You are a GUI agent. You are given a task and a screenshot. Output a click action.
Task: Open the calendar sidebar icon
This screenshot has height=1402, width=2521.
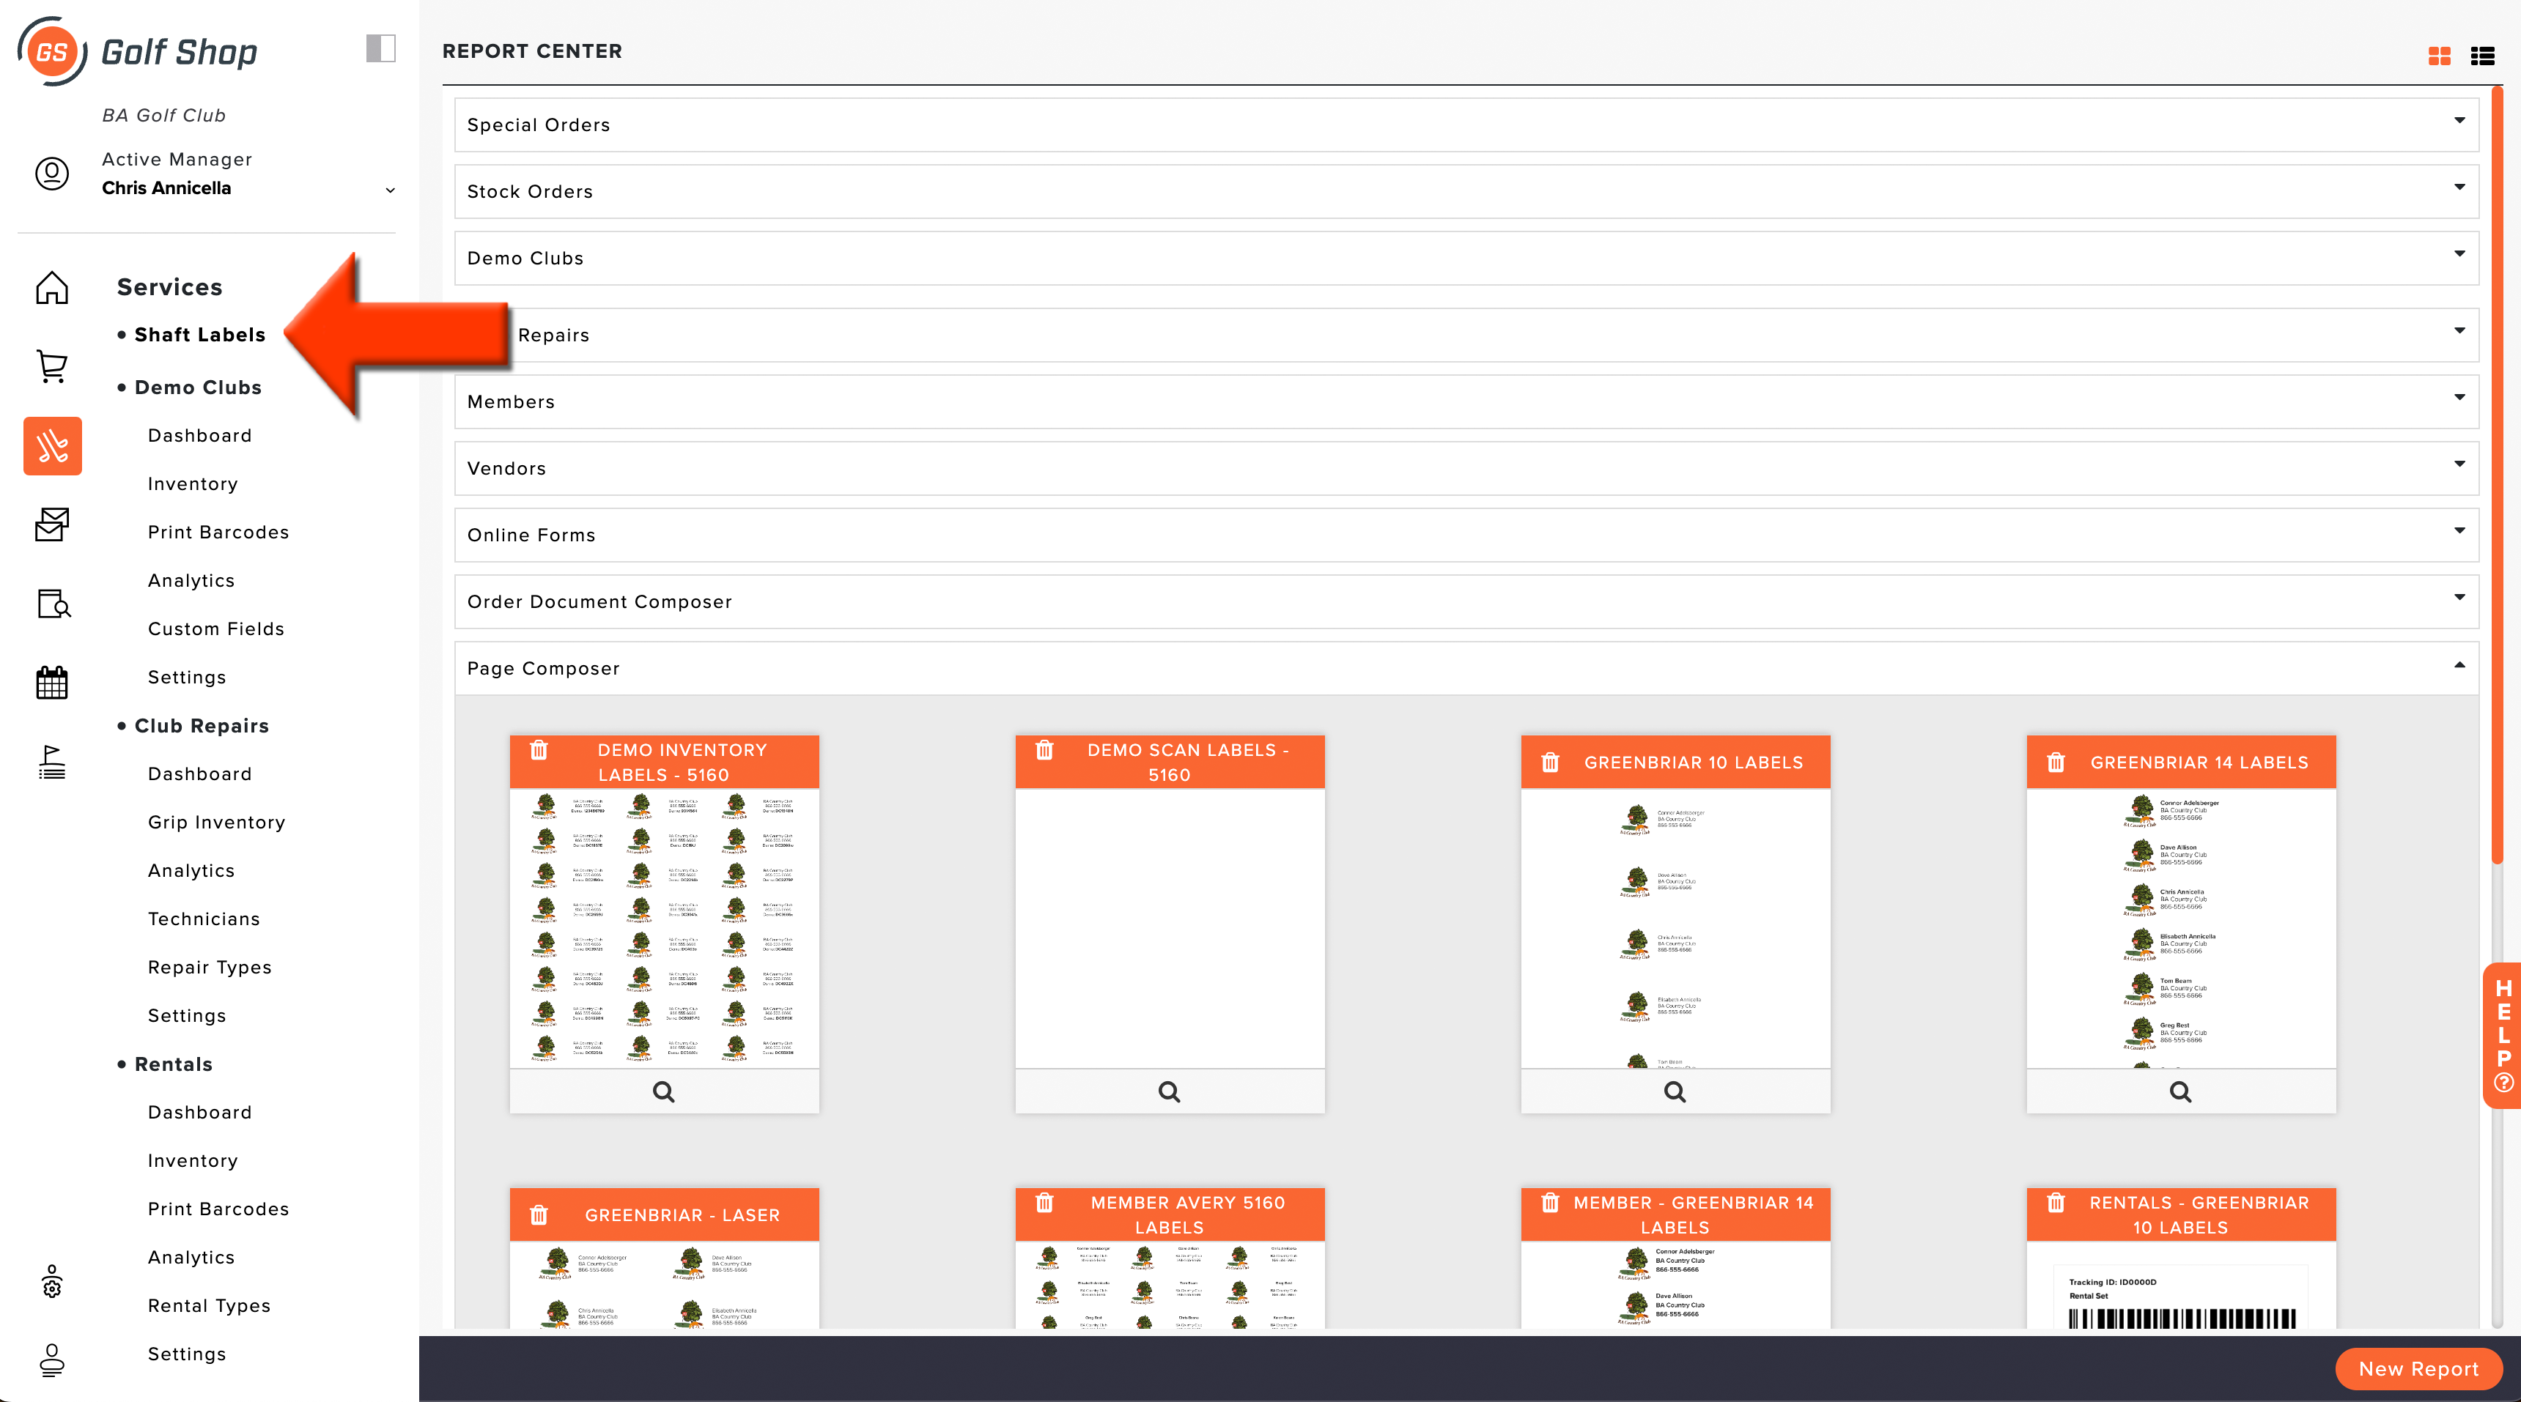[x=52, y=682]
